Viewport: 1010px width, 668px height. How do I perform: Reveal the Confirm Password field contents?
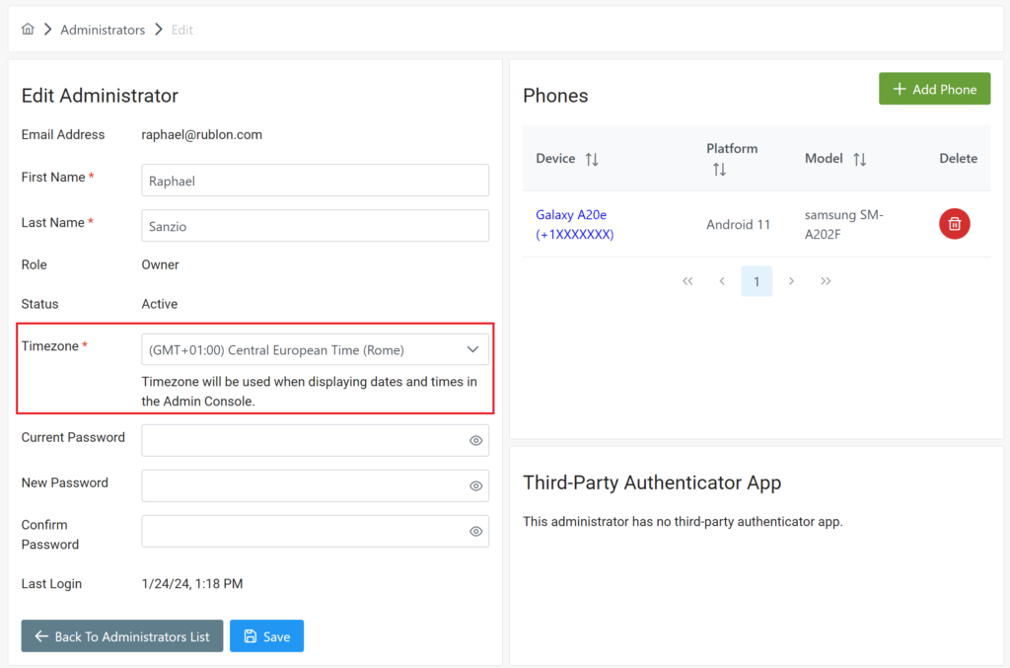click(x=474, y=531)
